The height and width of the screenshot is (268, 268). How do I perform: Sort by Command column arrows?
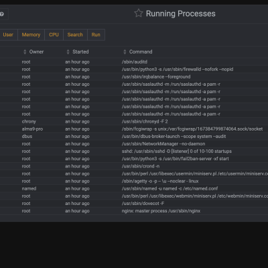coord(125,52)
